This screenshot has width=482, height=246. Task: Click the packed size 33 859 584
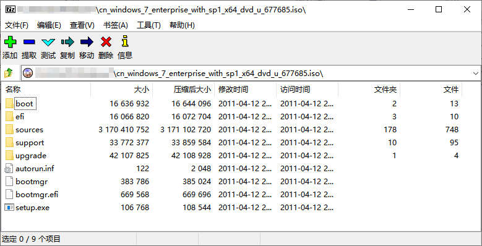[x=191, y=143]
